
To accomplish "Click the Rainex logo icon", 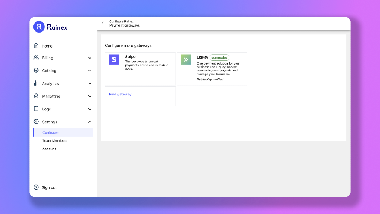I will click(39, 27).
